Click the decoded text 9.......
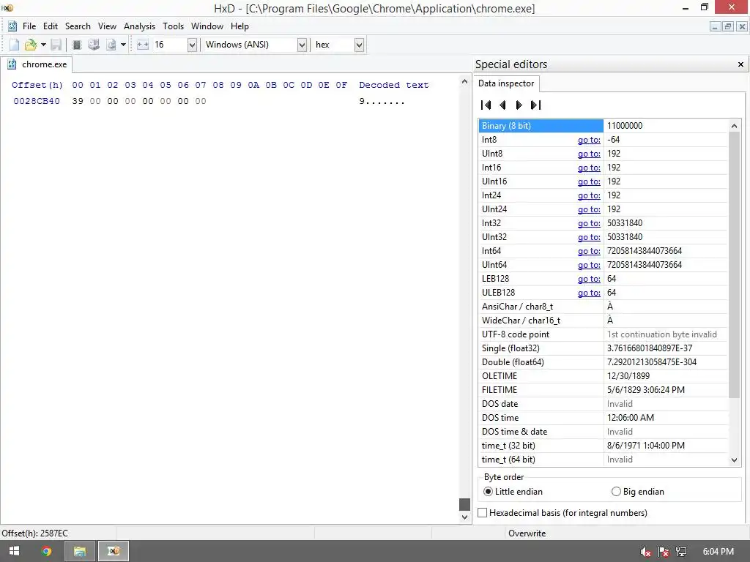 coord(362,101)
